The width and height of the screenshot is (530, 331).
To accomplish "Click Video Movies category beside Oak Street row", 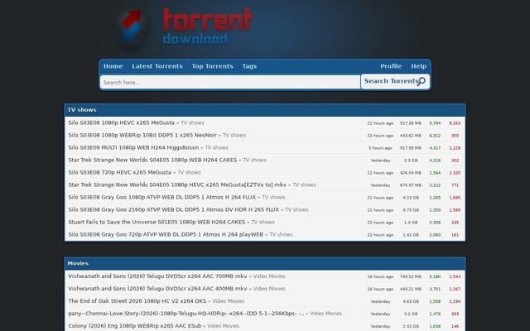I will pos(229,301).
